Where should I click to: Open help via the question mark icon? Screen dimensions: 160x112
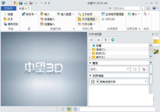pos(154,8)
